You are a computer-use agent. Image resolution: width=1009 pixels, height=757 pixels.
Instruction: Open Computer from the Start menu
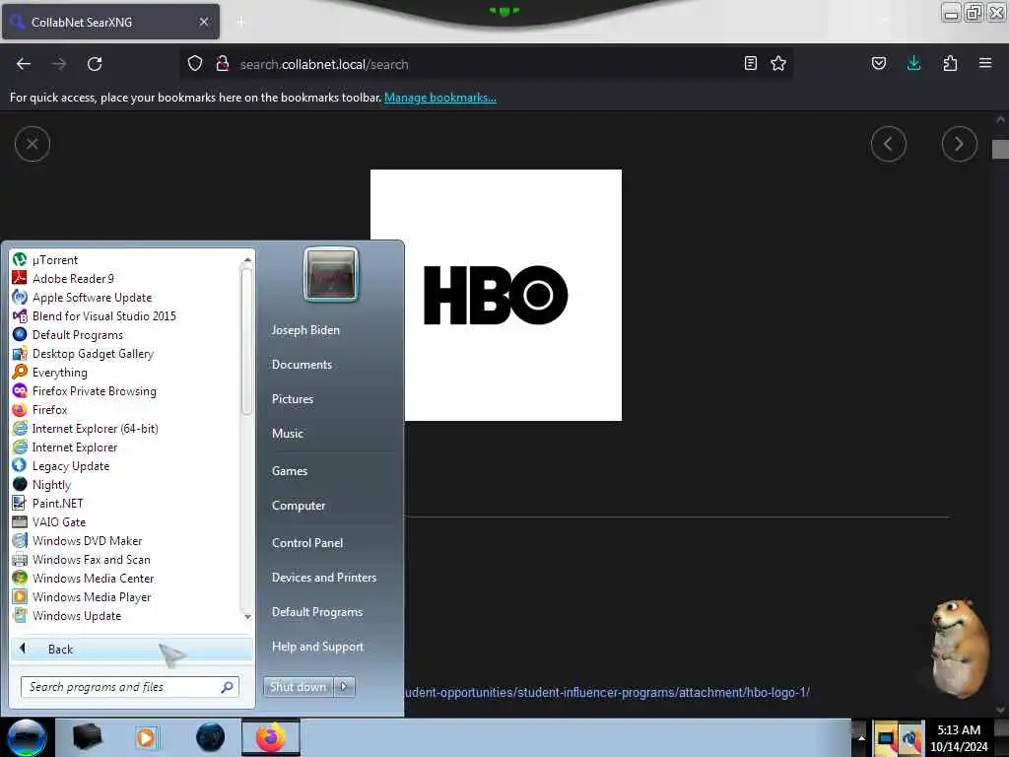299,506
